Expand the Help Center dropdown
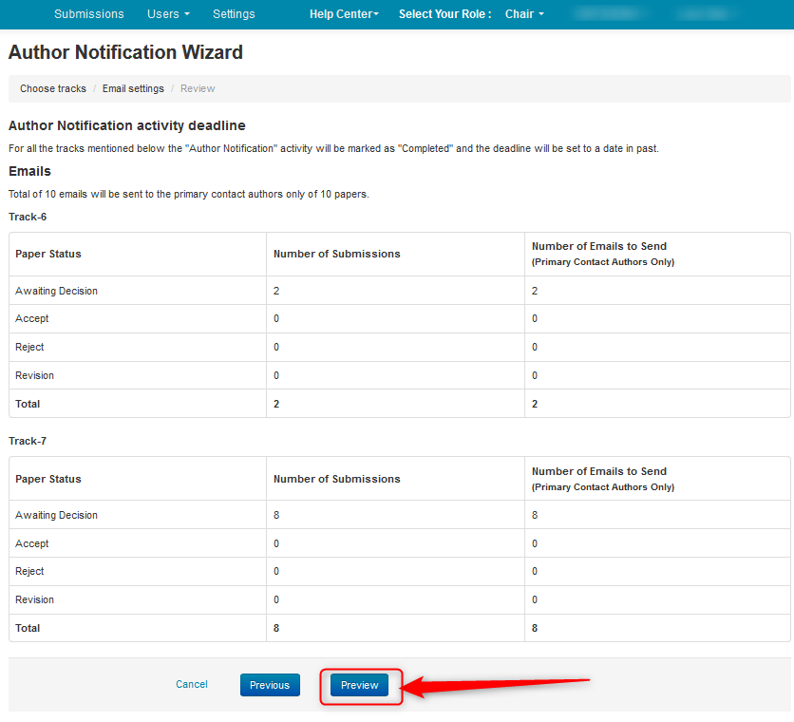 [x=344, y=14]
